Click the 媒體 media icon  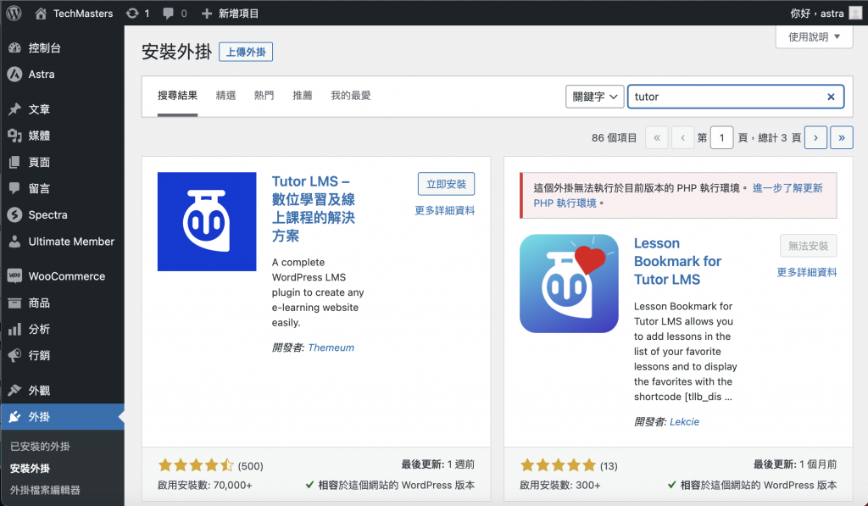(x=15, y=136)
